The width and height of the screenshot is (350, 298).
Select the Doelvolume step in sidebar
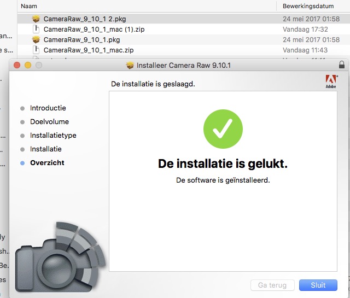point(49,121)
